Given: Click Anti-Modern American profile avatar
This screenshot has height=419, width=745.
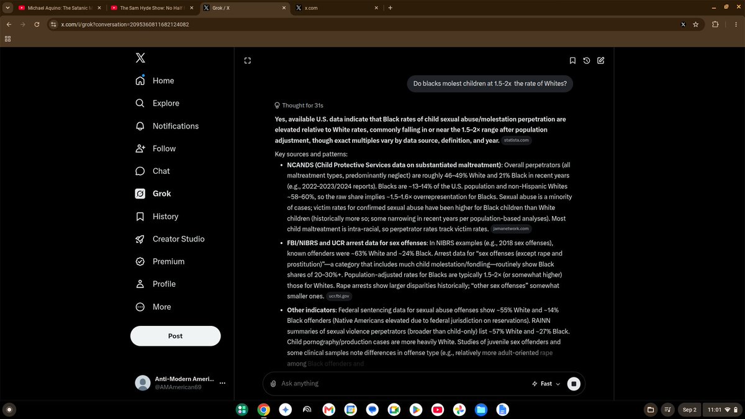Looking at the screenshot, I should (x=143, y=383).
